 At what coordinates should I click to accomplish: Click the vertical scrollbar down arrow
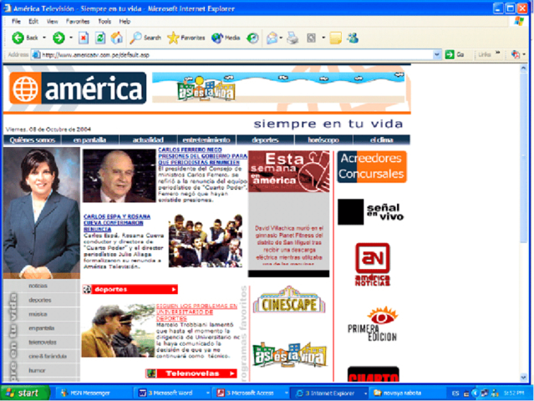click(x=523, y=377)
